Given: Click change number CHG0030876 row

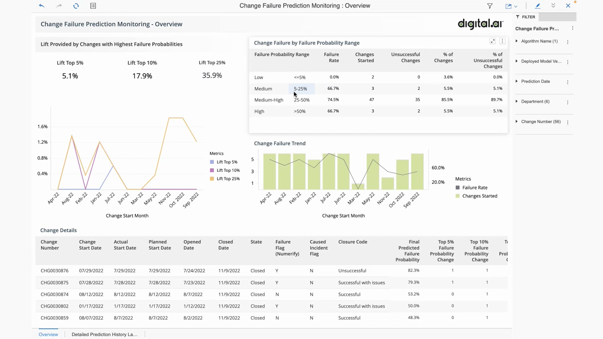Looking at the screenshot, I should pyautogui.click(x=54, y=271).
